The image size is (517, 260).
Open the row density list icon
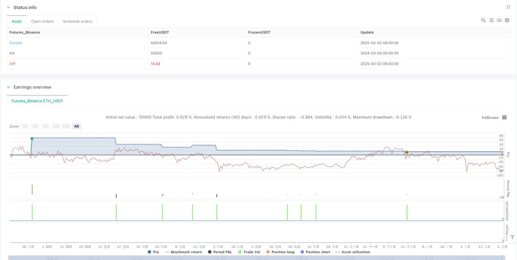[491, 20]
